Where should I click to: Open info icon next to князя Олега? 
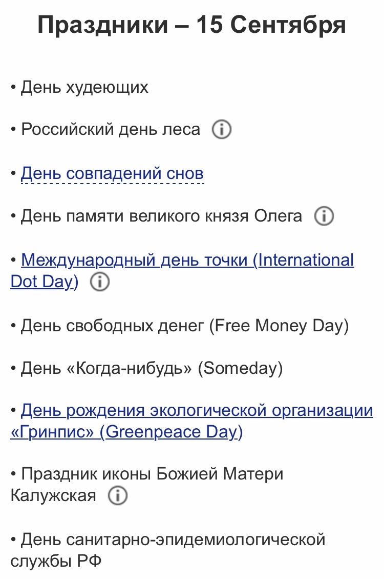click(x=324, y=216)
